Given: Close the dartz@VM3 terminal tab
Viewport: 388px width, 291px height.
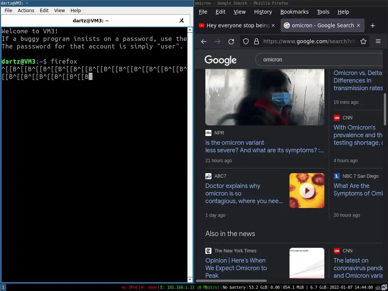Looking at the screenshot, I should coord(181,20).
